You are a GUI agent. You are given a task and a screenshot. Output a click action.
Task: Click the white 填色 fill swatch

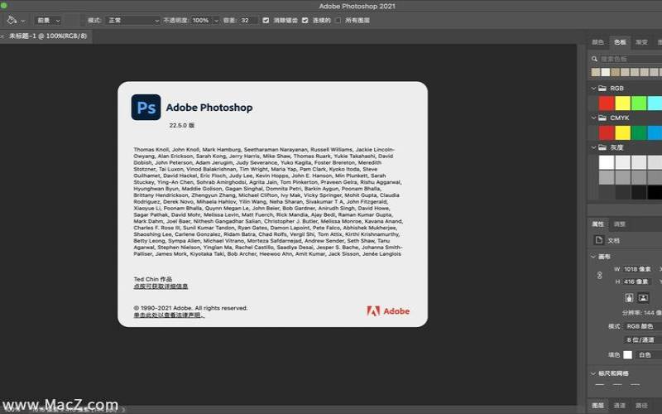[628, 355]
